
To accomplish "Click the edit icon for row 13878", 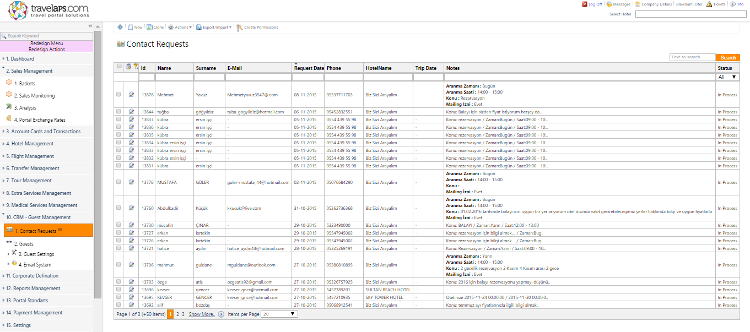I will (x=131, y=95).
